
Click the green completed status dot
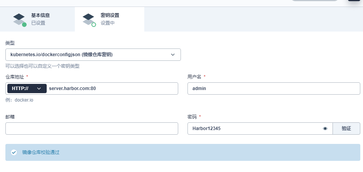(x=24, y=25)
